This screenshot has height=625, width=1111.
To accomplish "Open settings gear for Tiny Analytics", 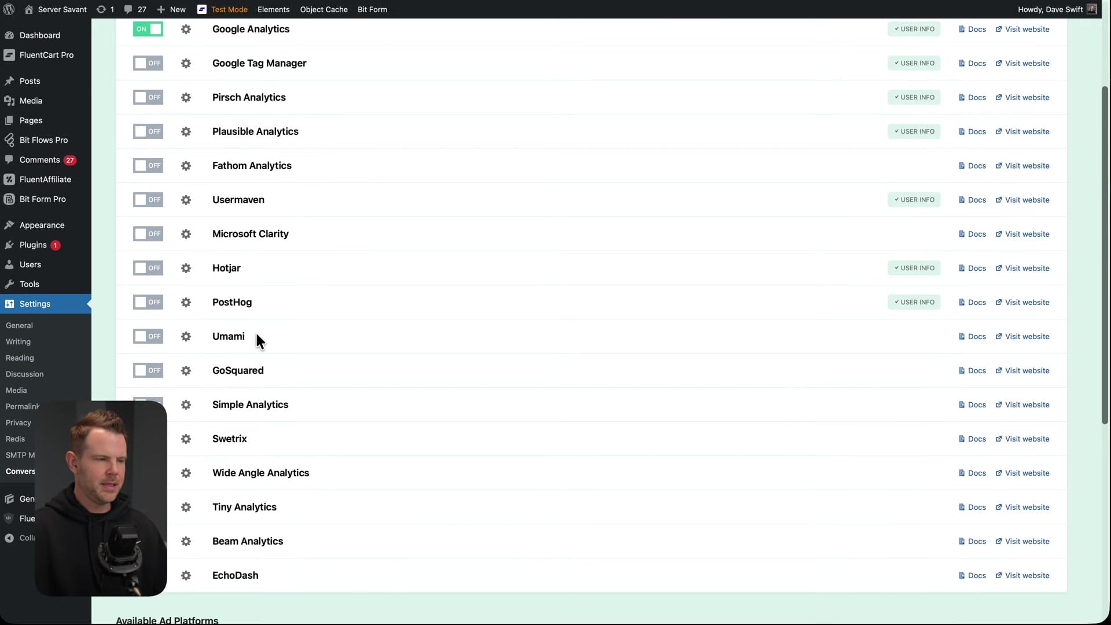I will point(186,507).
